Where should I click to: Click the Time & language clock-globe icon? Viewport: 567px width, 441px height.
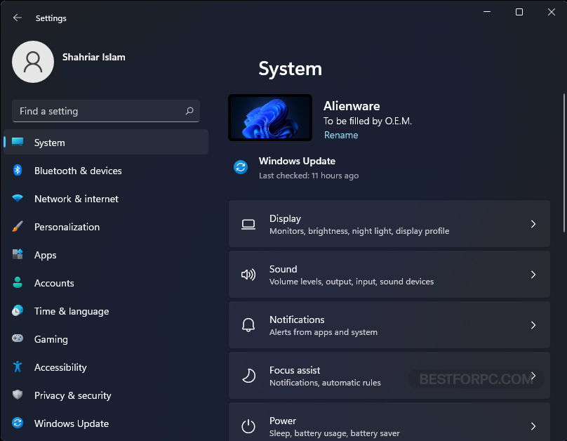pyautogui.click(x=18, y=310)
